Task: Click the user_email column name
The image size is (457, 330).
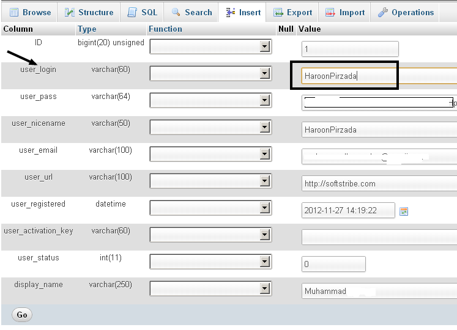Action: (x=38, y=150)
